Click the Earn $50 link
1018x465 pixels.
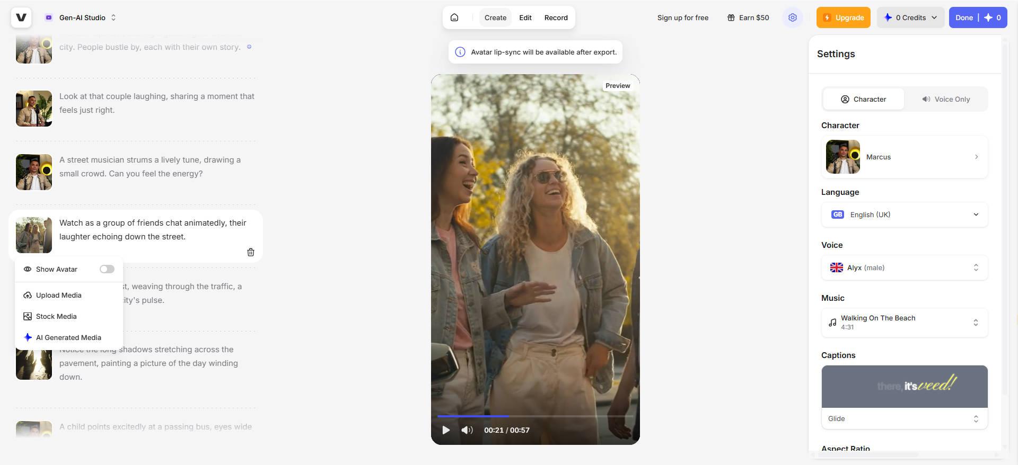[748, 17]
